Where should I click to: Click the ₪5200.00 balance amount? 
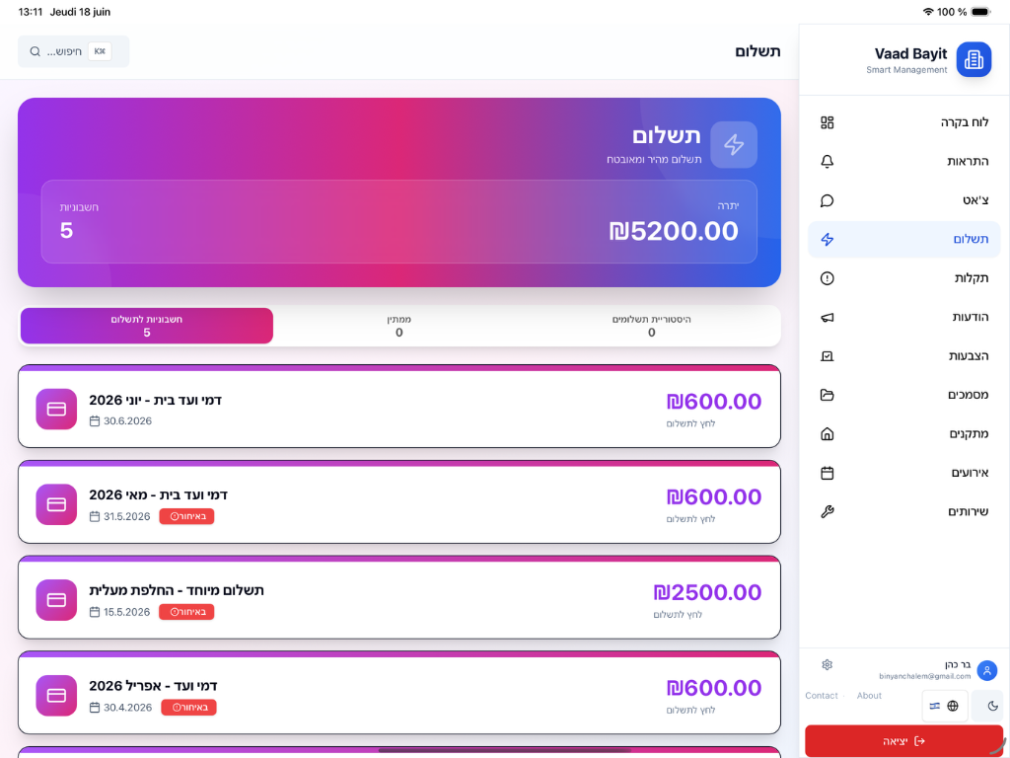coord(674,231)
